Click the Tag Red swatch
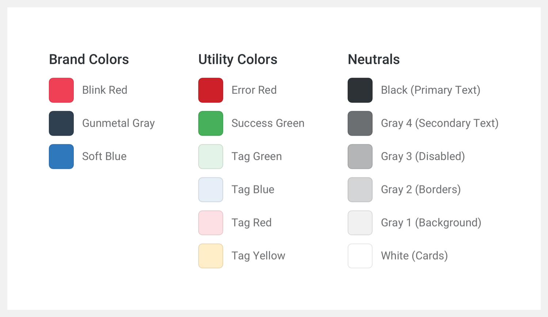548x317 pixels. click(211, 223)
